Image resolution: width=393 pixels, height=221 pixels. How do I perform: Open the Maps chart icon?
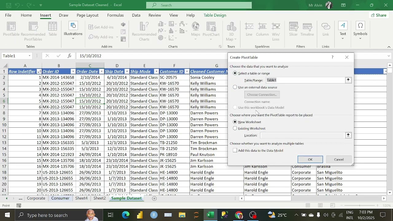click(x=196, y=31)
